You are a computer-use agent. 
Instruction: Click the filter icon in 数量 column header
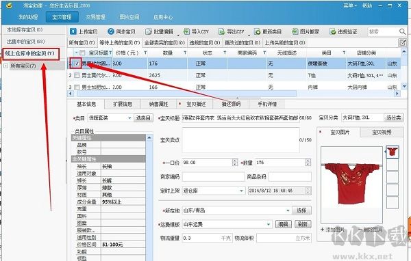tap(185, 53)
